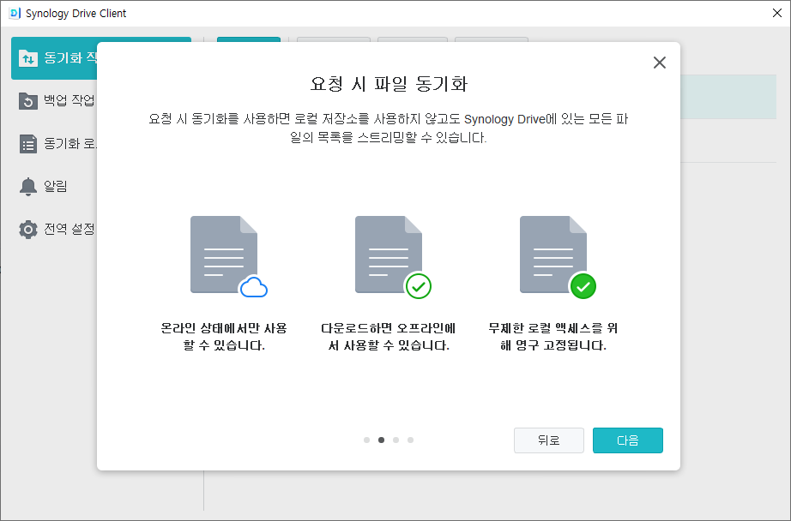Click the text '무제한 로컬 액세스를 위해 영구 고정됩니다.'
Viewport: 791px width, 521px height.
[552, 337]
